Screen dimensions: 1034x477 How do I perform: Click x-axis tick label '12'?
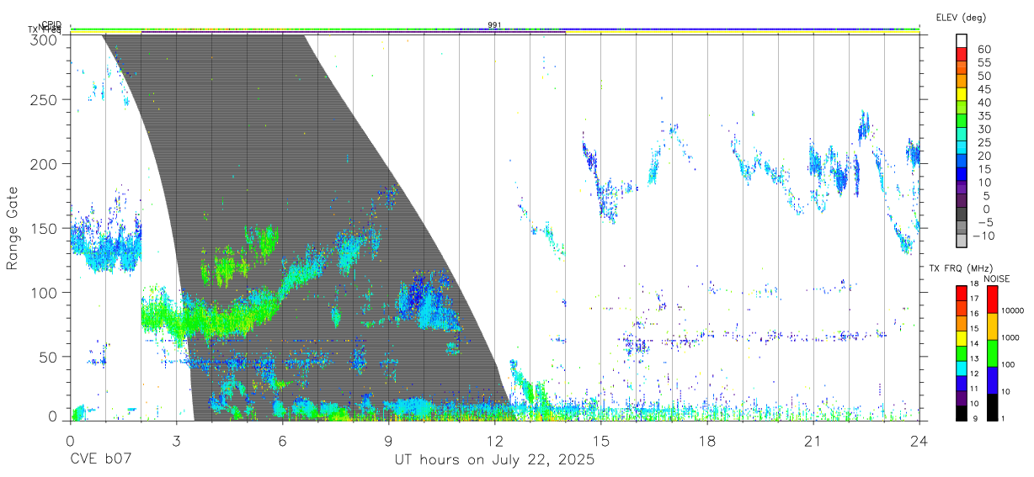(494, 441)
